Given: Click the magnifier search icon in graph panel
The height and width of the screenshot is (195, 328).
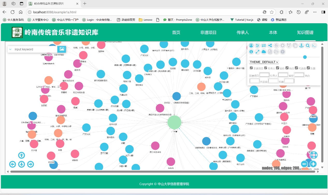Looking at the screenshot, I should pos(308,46).
